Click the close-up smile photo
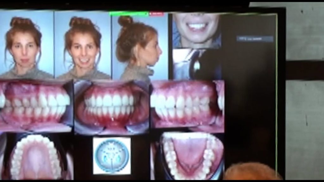The width and height of the screenshot is (324, 182). coord(196,30)
